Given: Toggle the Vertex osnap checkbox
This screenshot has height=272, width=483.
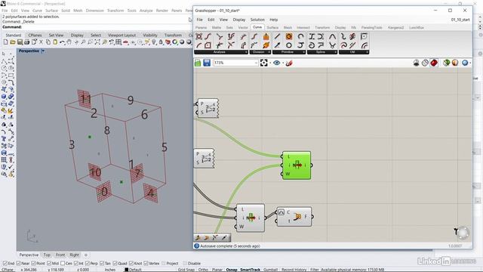Looking at the screenshot, I should click(x=146, y=264).
